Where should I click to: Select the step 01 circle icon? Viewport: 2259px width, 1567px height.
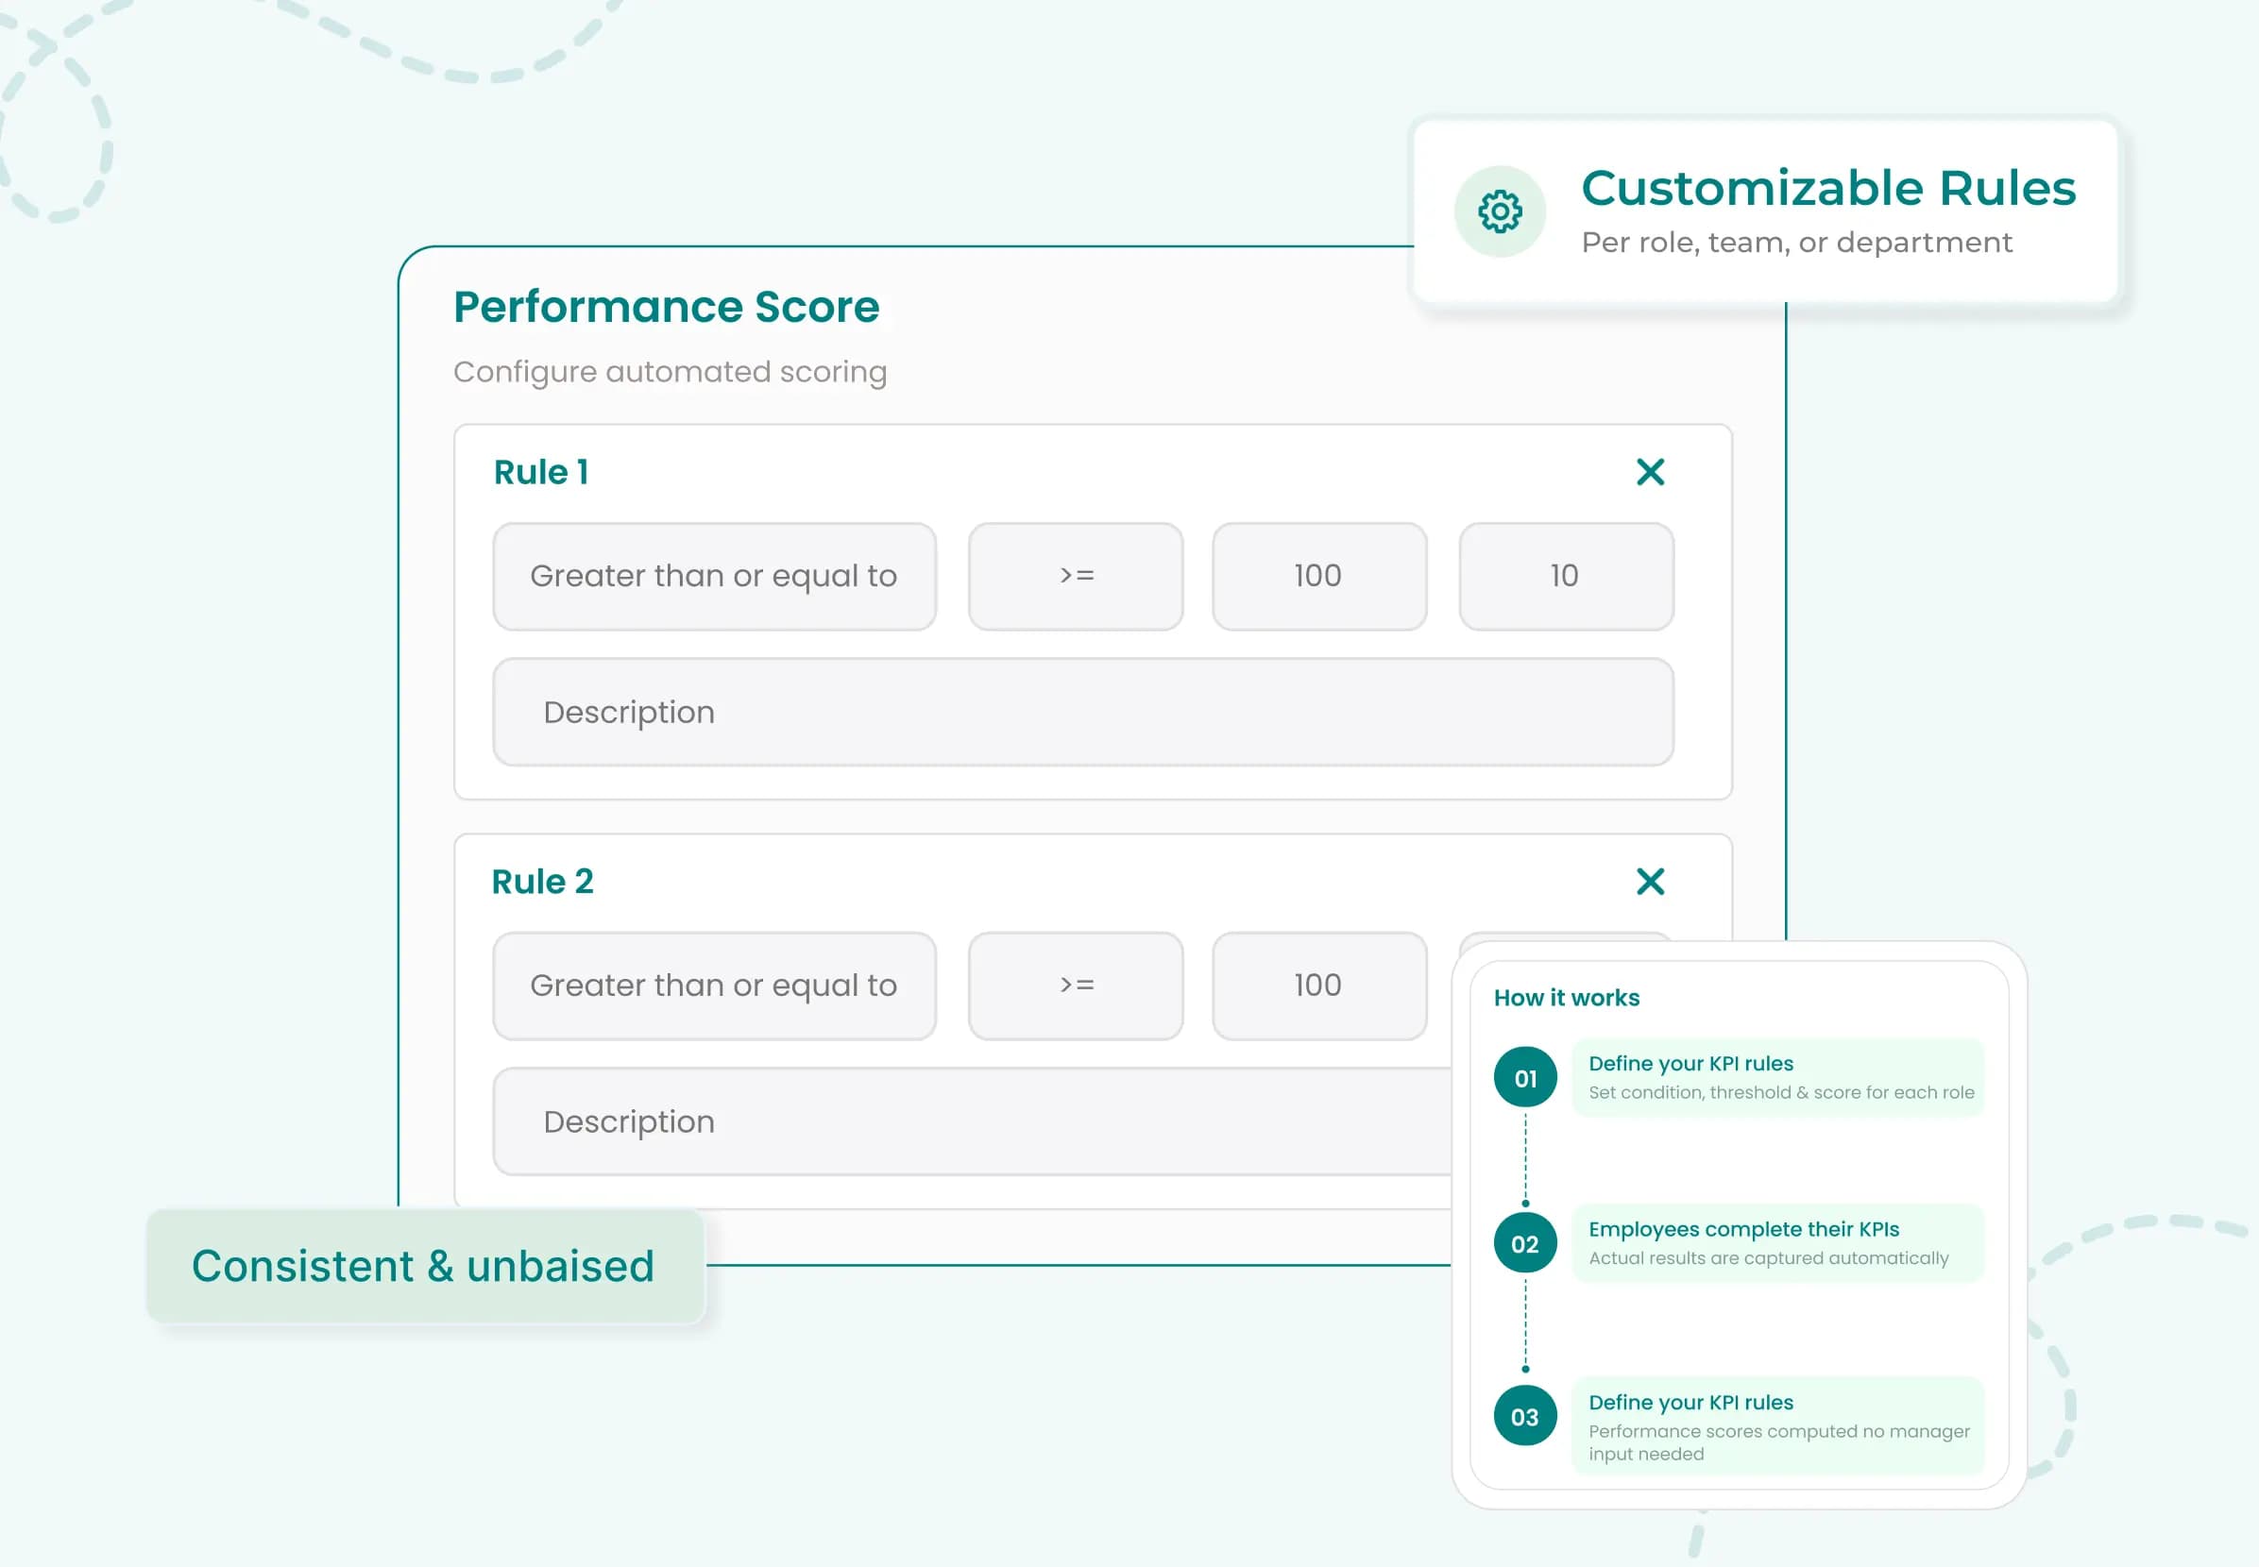point(1524,1076)
